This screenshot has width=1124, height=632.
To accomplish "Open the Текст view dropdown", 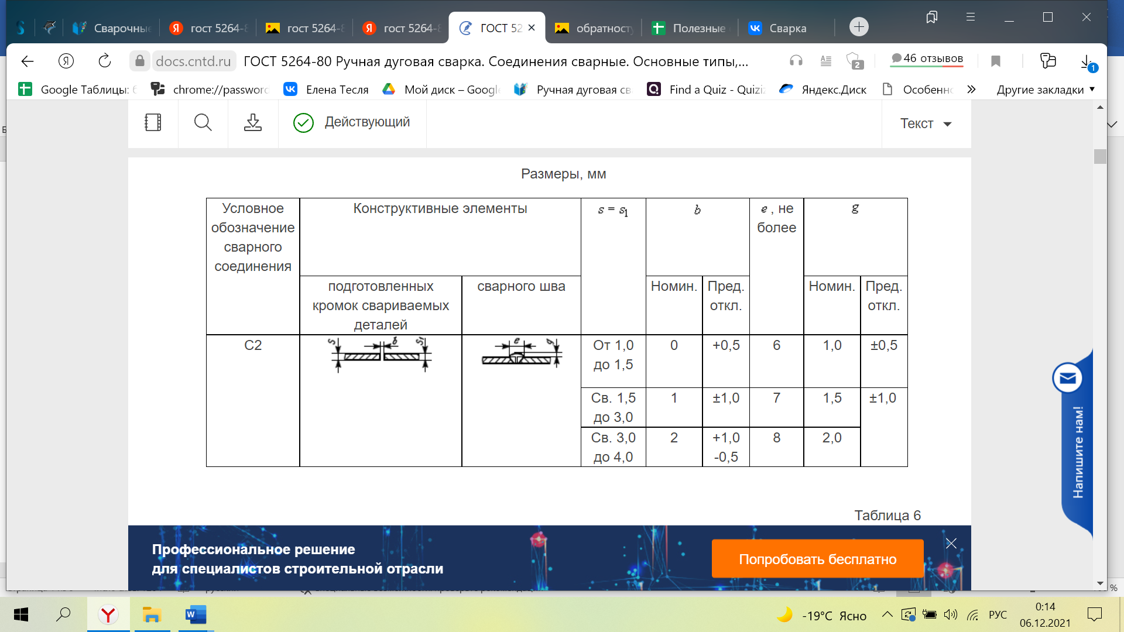I will [x=926, y=123].
